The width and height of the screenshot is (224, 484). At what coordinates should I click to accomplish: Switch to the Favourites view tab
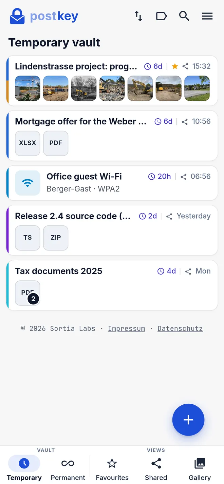tap(112, 469)
